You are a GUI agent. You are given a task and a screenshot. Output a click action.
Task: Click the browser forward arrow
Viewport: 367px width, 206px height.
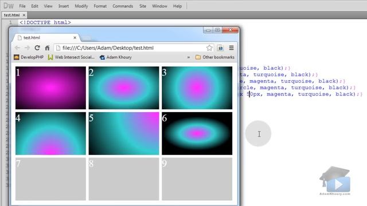(27, 48)
